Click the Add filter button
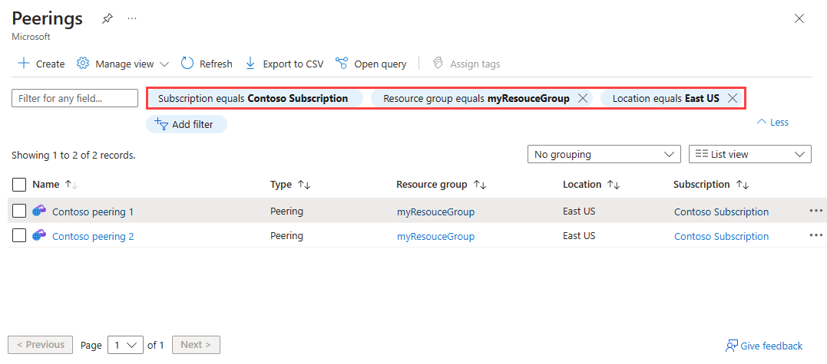The width and height of the screenshot is (827, 364). (x=187, y=124)
